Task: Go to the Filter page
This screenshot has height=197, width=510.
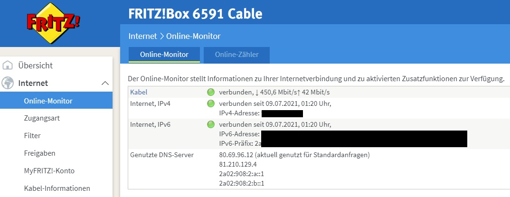Action: [32, 136]
